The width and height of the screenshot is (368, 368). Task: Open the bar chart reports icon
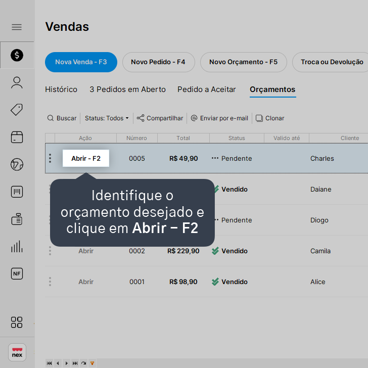[x=17, y=247]
